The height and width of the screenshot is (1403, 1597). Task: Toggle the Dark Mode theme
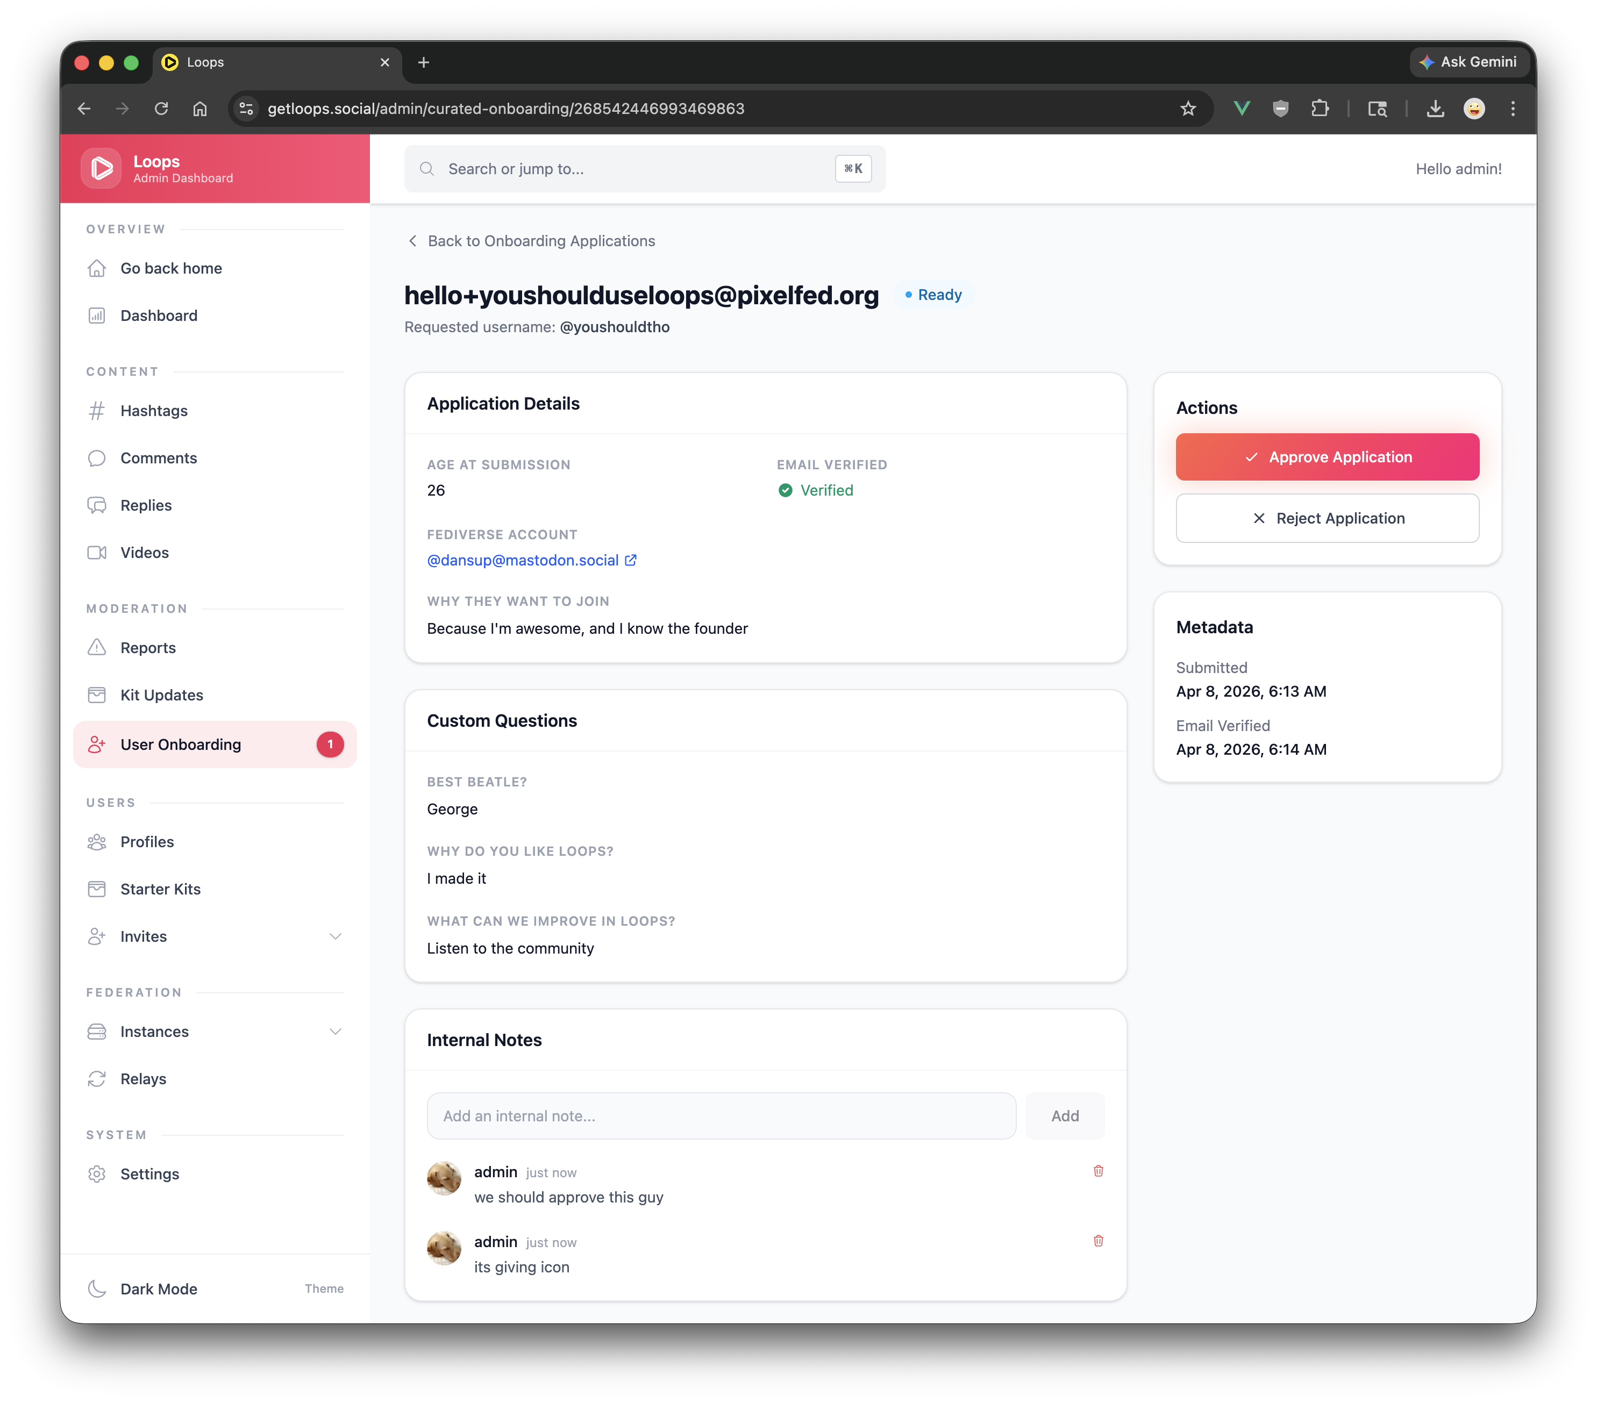[215, 1289]
